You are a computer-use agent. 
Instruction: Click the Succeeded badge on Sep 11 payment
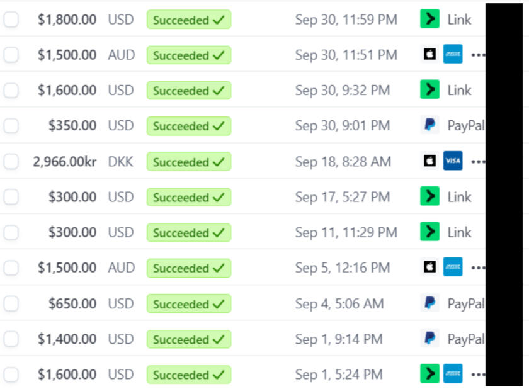[x=188, y=233]
